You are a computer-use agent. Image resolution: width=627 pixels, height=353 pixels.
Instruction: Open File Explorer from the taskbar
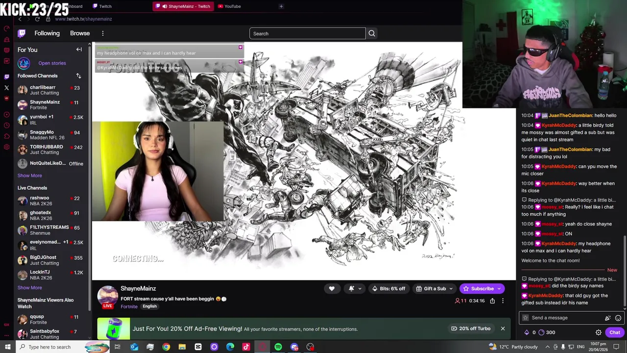pos(182,347)
